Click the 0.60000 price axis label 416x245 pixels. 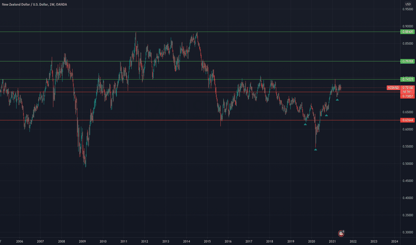coord(408,129)
